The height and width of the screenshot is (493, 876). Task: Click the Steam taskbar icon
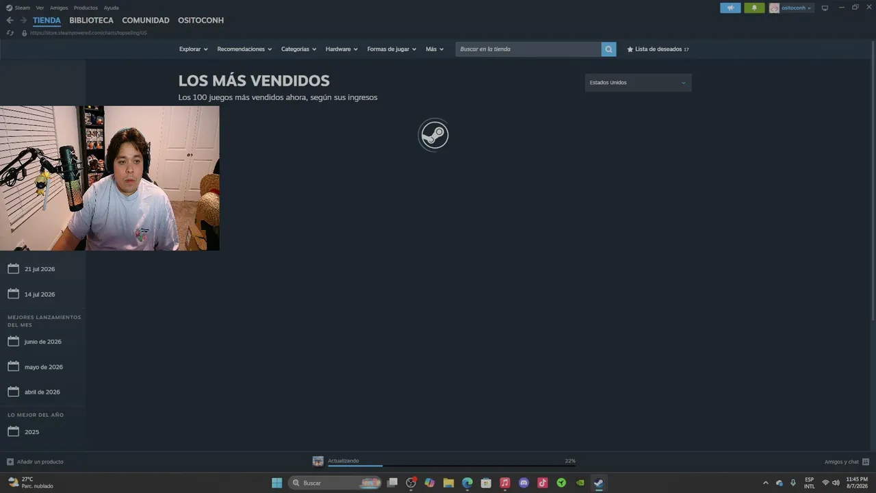599,483
